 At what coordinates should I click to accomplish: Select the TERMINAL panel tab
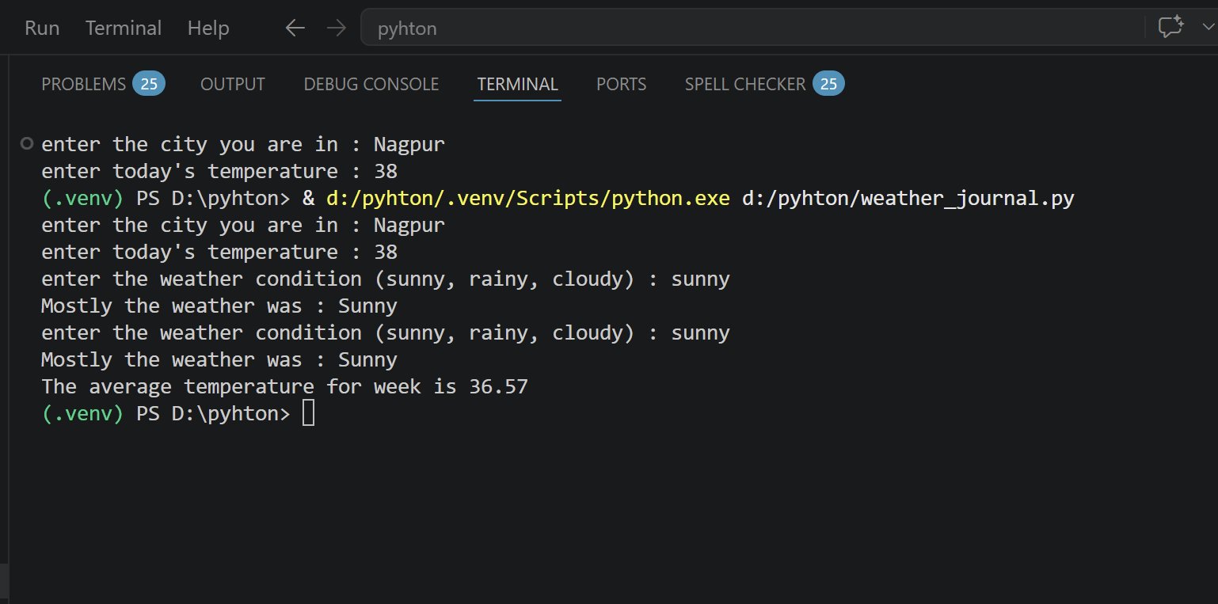click(517, 84)
